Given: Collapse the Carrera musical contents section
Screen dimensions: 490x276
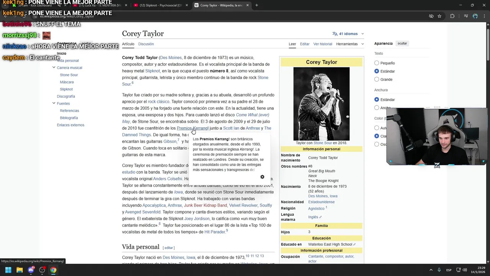Looking at the screenshot, I should click(54, 67).
